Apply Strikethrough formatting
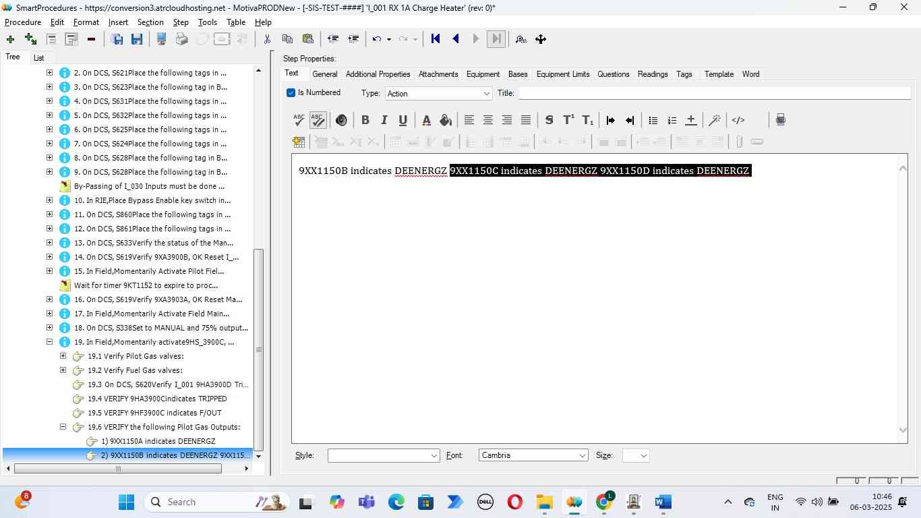Viewport: 921px width, 518px height. [x=549, y=120]
